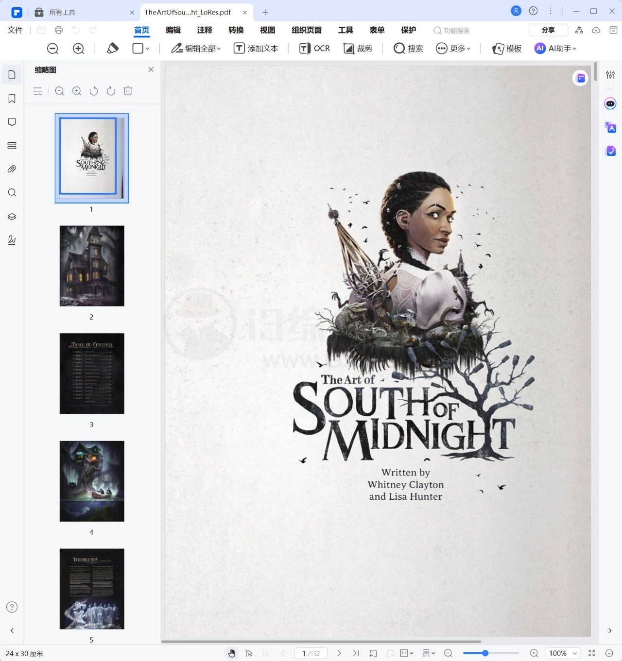The image size is (622, 661).
Task: Open the help question mark in title bar
Action: pos(533,11)
